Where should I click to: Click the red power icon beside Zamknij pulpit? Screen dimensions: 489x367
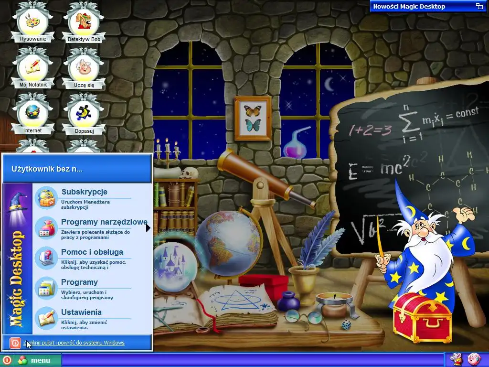[x=15, y=343]
